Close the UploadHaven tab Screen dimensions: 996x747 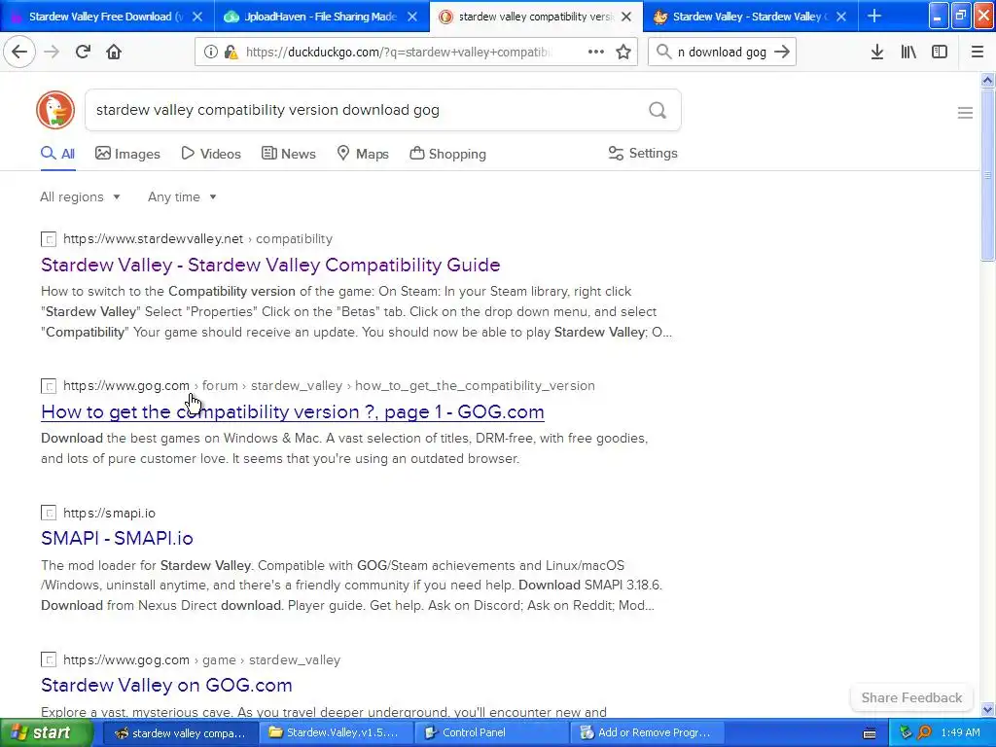pos(412,17)
